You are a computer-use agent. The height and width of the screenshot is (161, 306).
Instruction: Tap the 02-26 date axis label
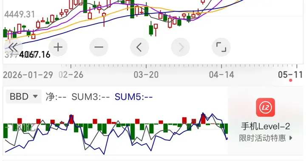coord(71,75)
